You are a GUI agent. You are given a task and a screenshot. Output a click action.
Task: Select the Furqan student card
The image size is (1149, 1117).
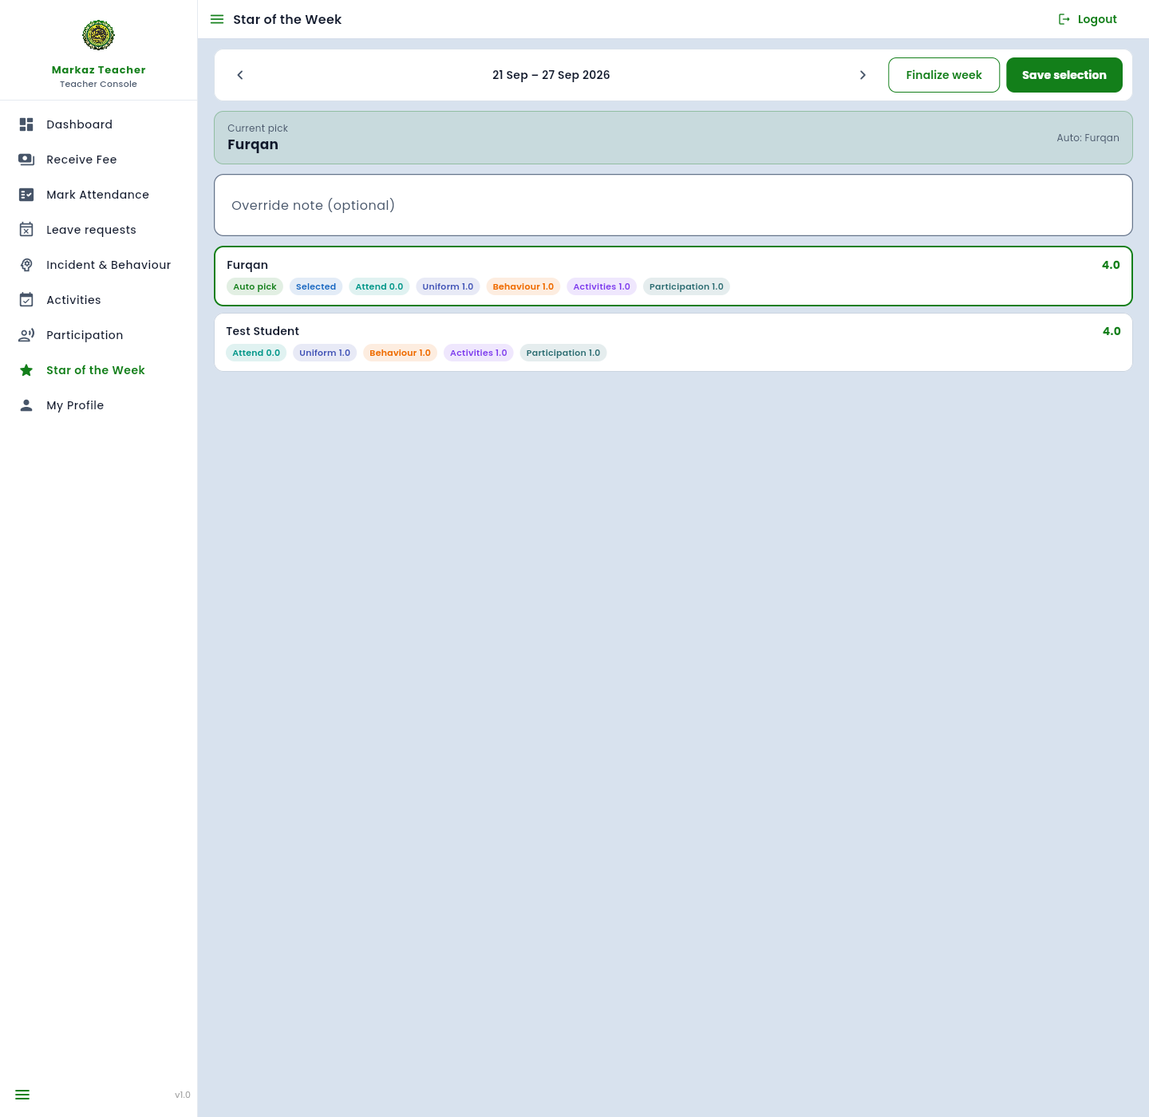[x=673, y=276]
